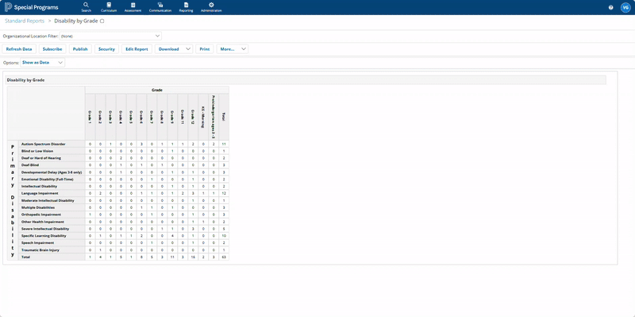Click the Special Programs logo
The image size is (635, 317).
tap(31, 7)
